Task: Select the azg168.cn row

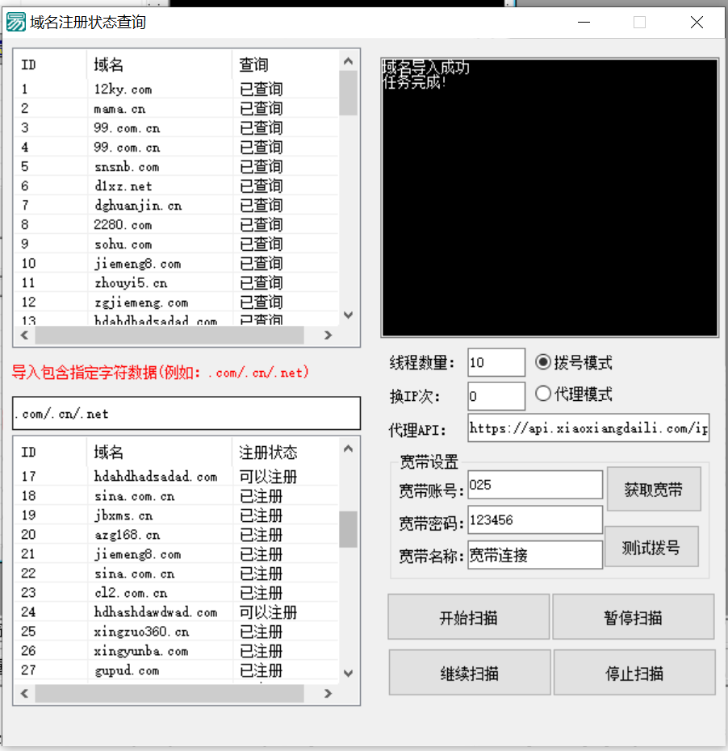Action: 177,535
